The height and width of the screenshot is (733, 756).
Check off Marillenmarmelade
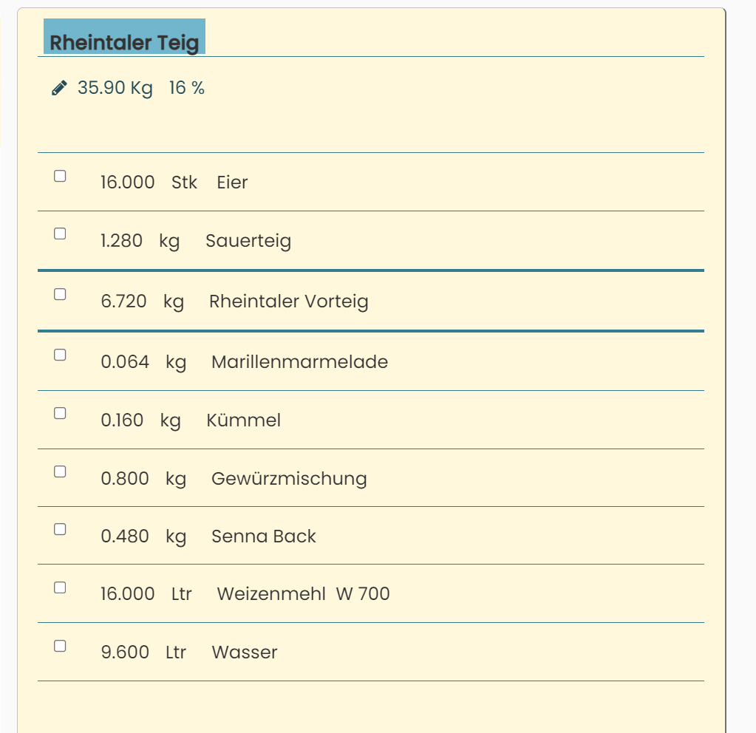point(60,355)
